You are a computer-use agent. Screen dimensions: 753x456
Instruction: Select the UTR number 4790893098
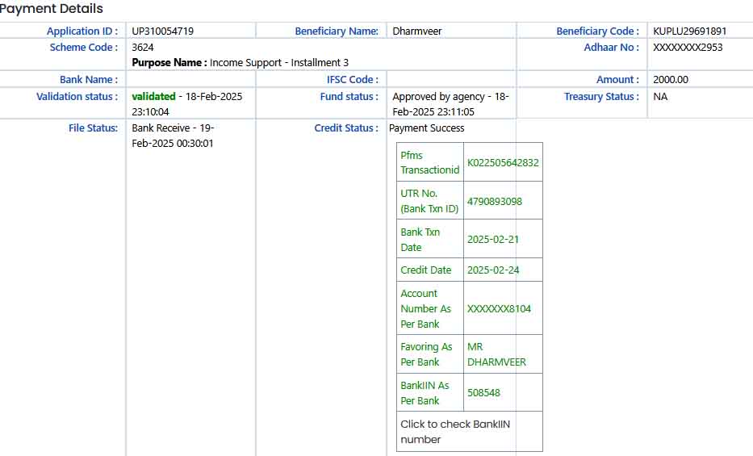[x=495, y=202]
